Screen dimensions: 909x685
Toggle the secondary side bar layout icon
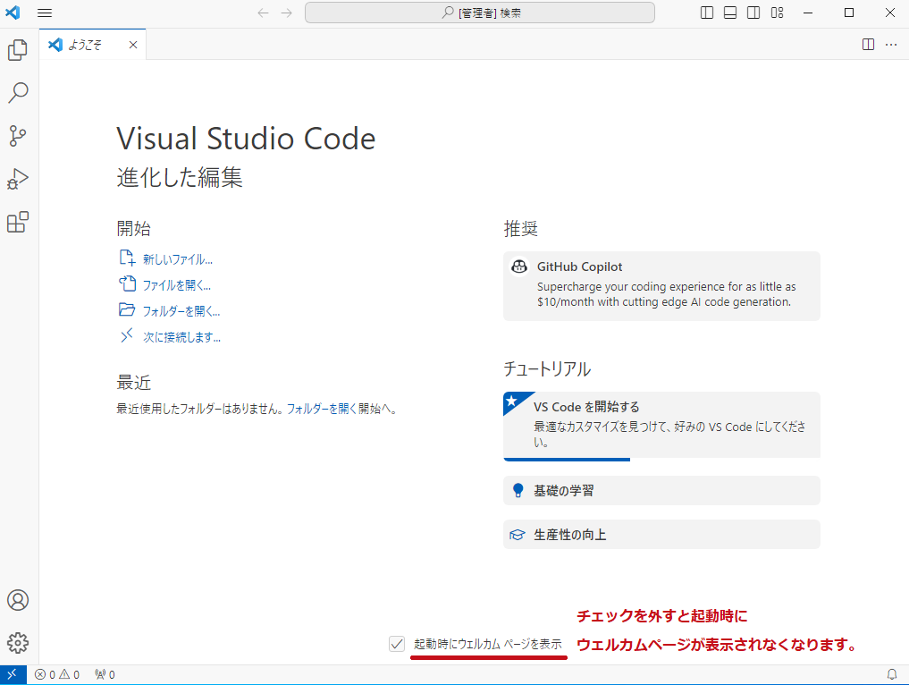(x=753, y=13)
